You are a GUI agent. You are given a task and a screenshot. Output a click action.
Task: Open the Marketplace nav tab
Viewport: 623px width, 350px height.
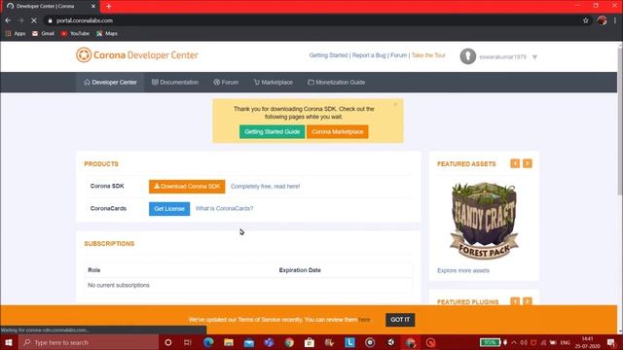(273, 82)
